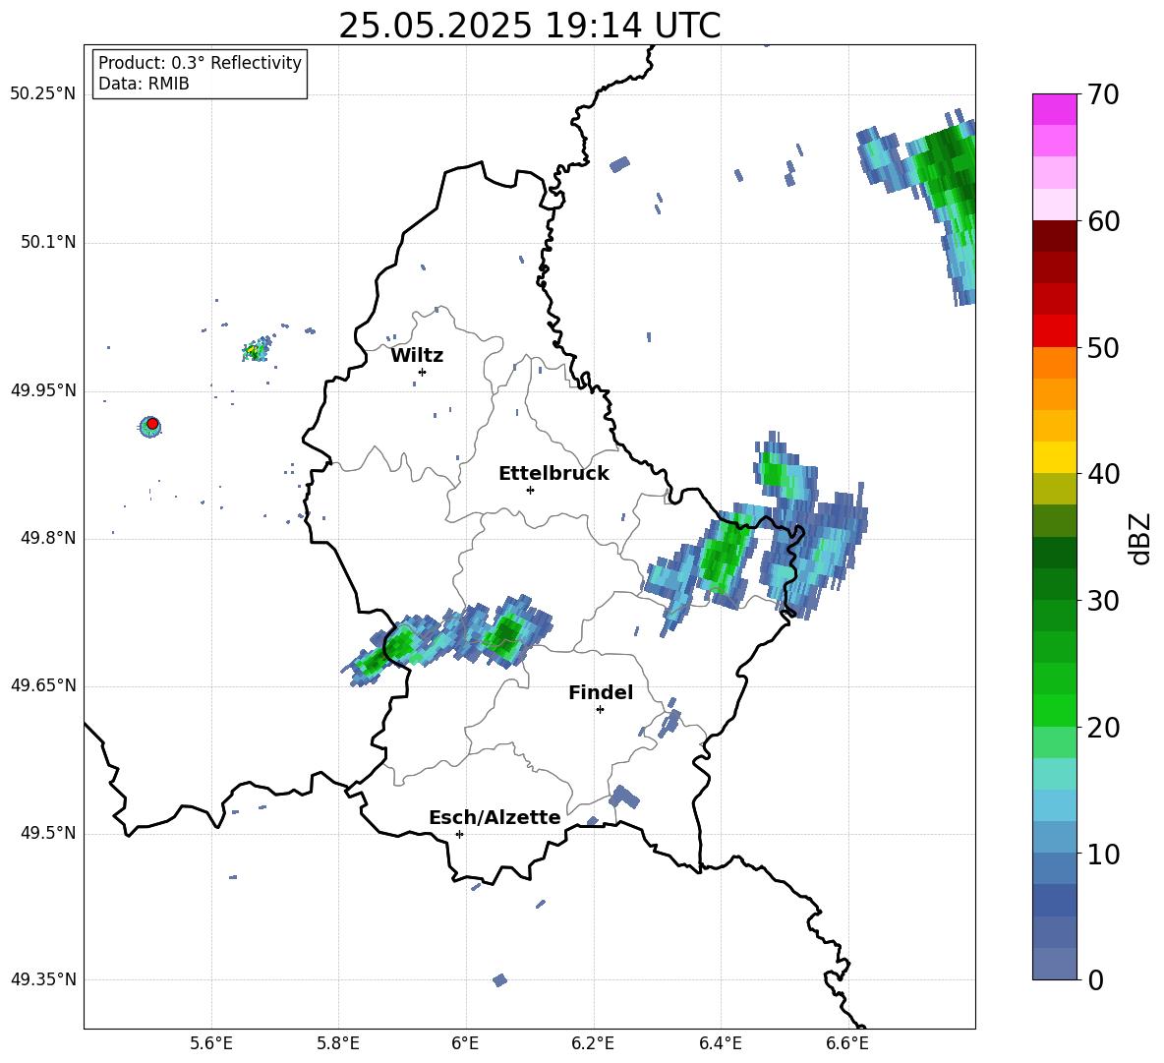Click the cross marker below Wiltz

422,372
